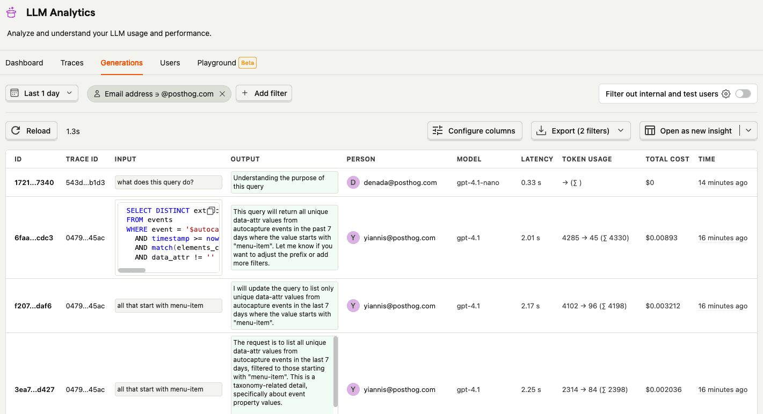
Task: Click the 2.01 s latency value
Action: point(531,238)
